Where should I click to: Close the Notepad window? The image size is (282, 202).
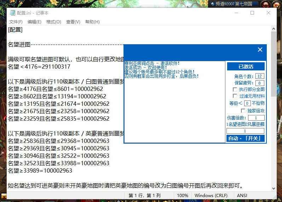(x=268, y=13)
